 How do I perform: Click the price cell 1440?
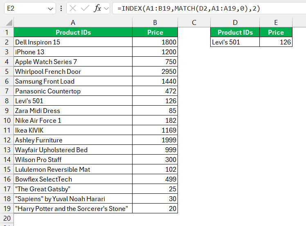pos(155,81)
